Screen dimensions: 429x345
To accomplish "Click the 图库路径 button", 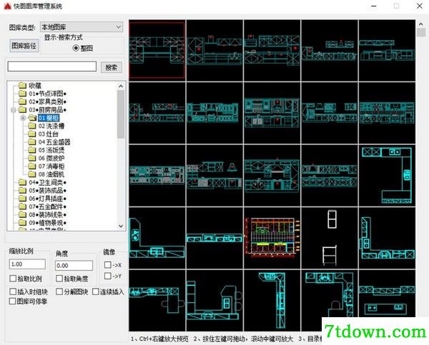I will coord(24,46).
